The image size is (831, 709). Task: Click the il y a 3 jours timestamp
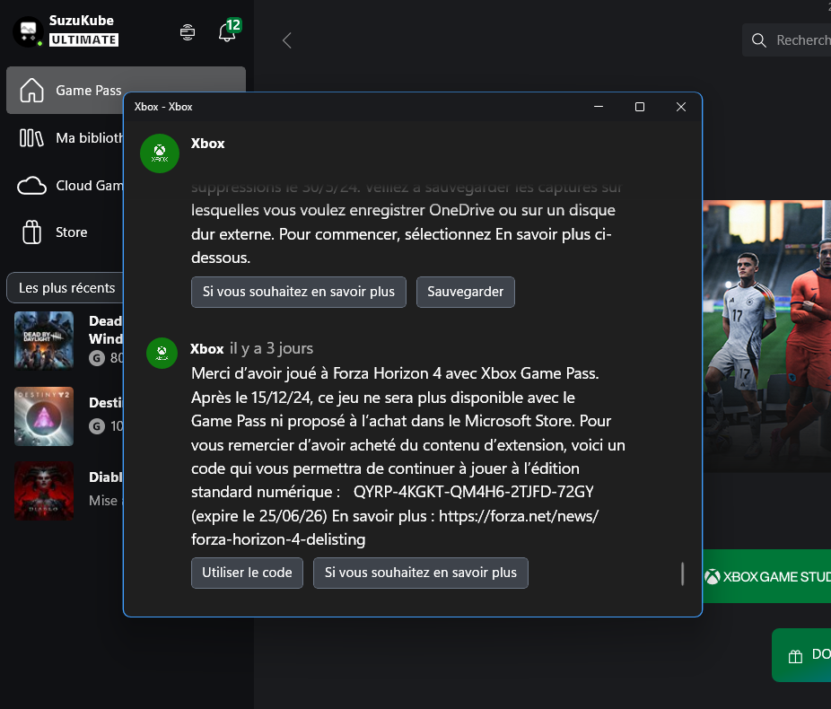click(271, 349)
